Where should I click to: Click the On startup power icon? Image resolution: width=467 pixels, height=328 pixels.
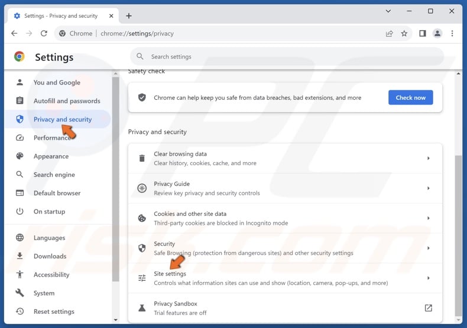pos(20,211)
